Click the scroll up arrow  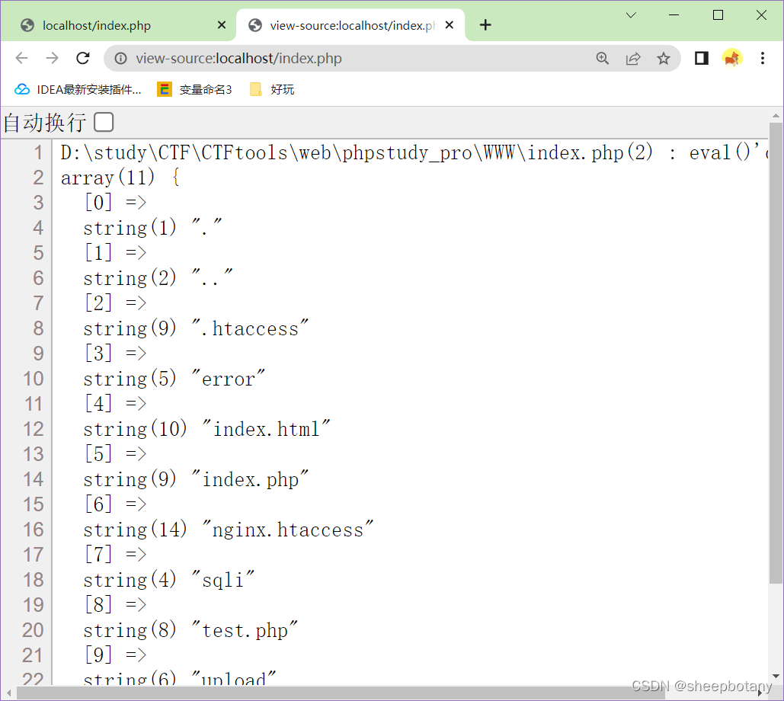tap(776, 116)
